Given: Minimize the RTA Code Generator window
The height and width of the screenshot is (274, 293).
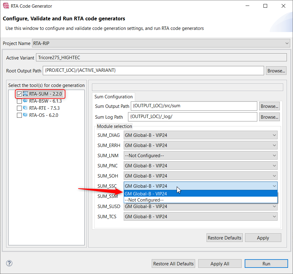Looking at the screenshot, I should tap(247, 6).
